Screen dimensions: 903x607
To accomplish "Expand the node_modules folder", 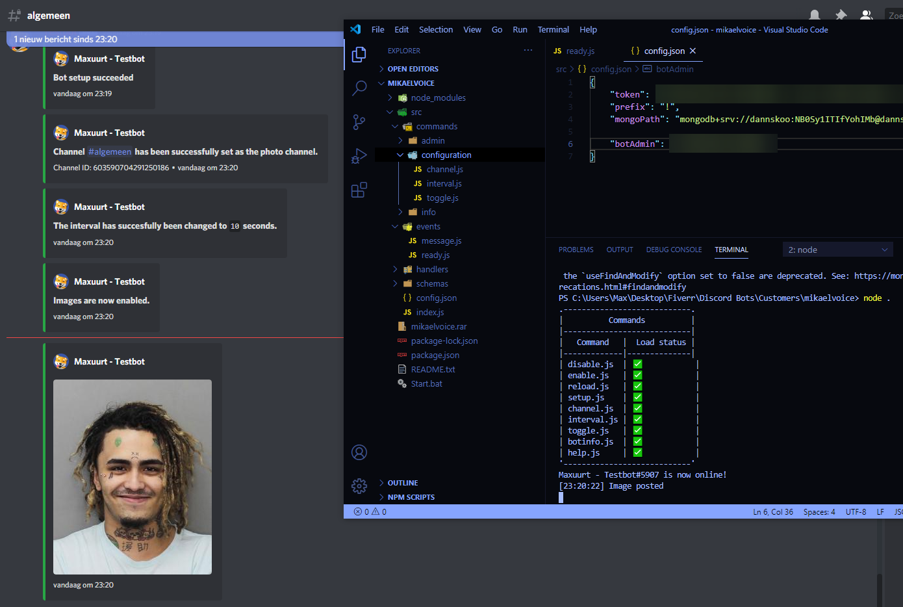I will 438,98.
